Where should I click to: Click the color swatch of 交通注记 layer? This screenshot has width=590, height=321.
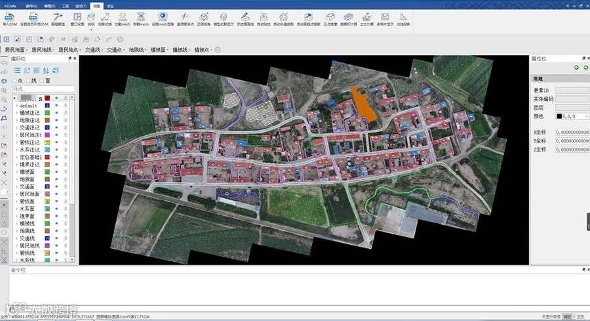pos(47,127)
